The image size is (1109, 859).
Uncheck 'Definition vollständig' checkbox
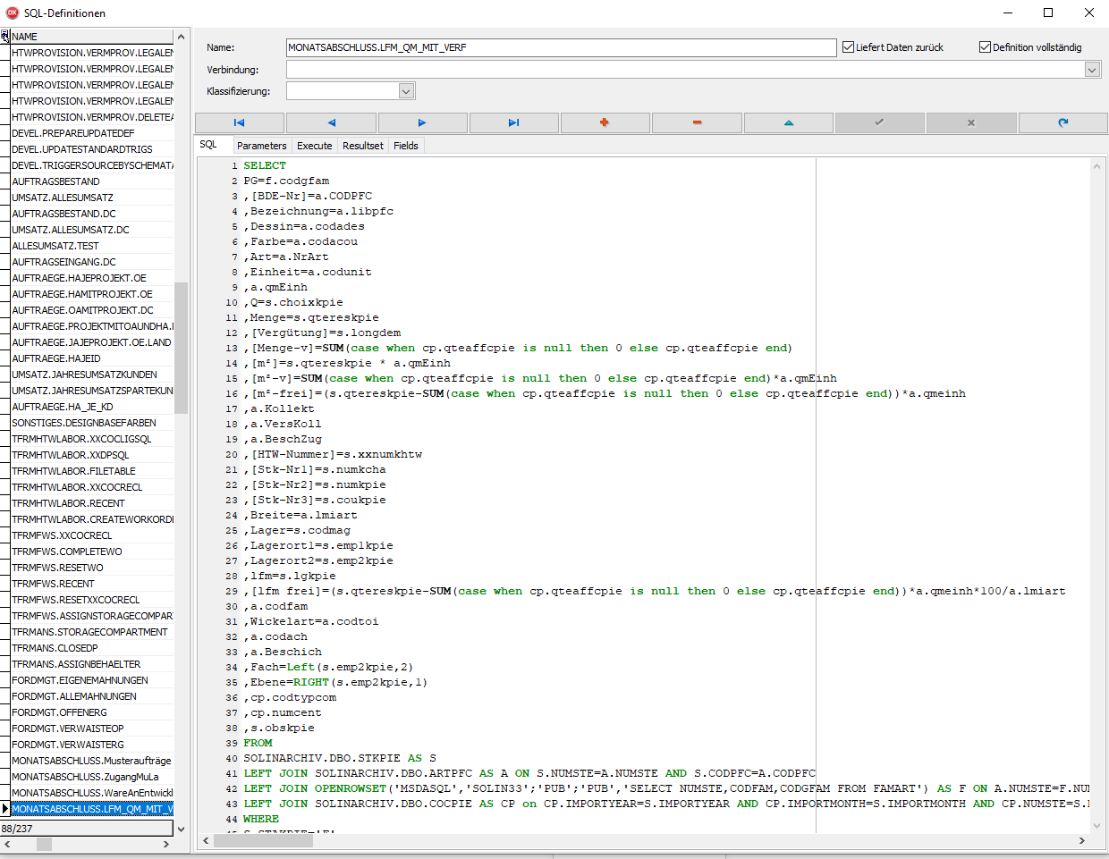(x=985, y=47)
